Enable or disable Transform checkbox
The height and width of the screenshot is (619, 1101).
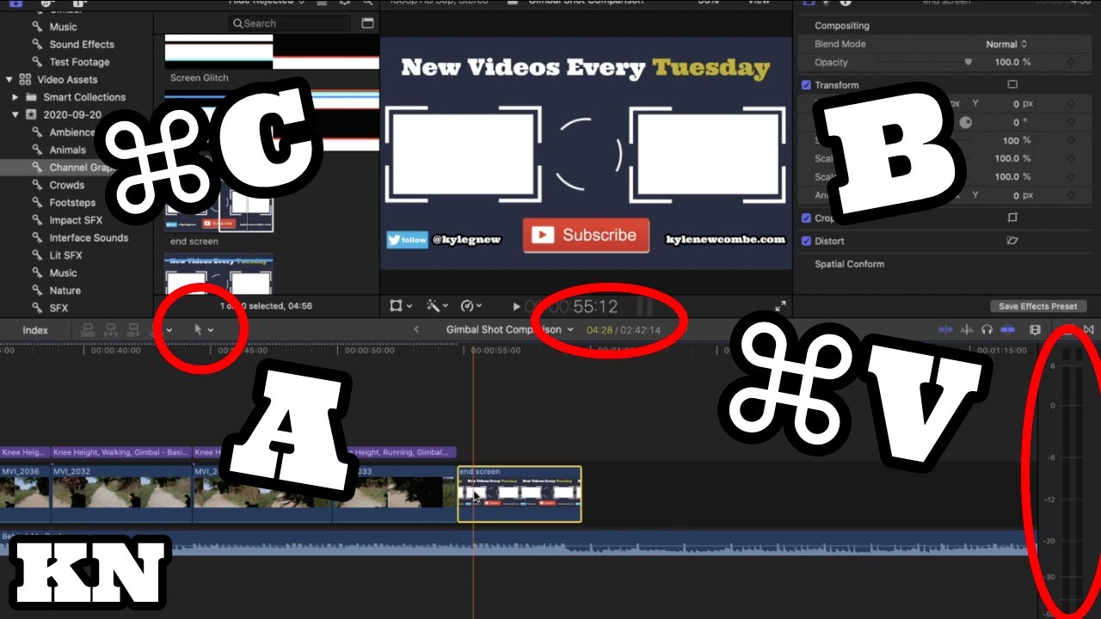click(806, 85)
